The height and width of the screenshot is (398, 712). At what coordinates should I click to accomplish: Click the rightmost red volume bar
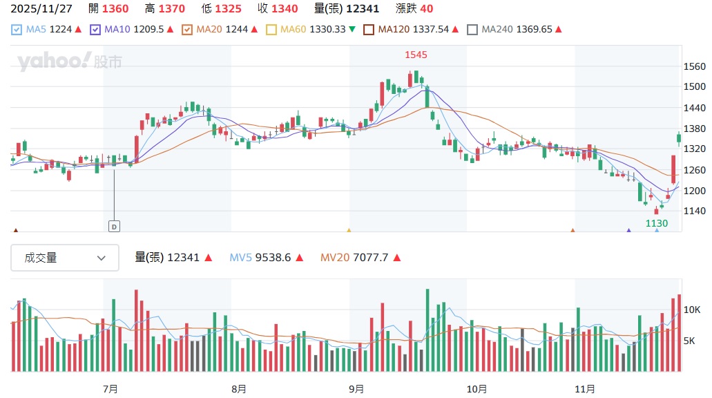tap(679, 332)
